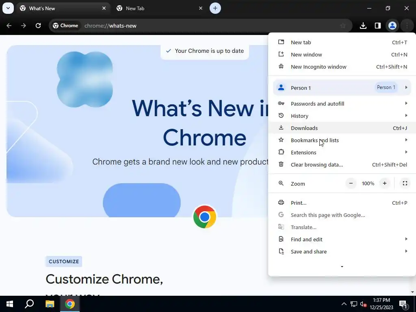Click the Person 1 badge chip
This screenshot has height=312, width=416.
[x=386, y=87]
